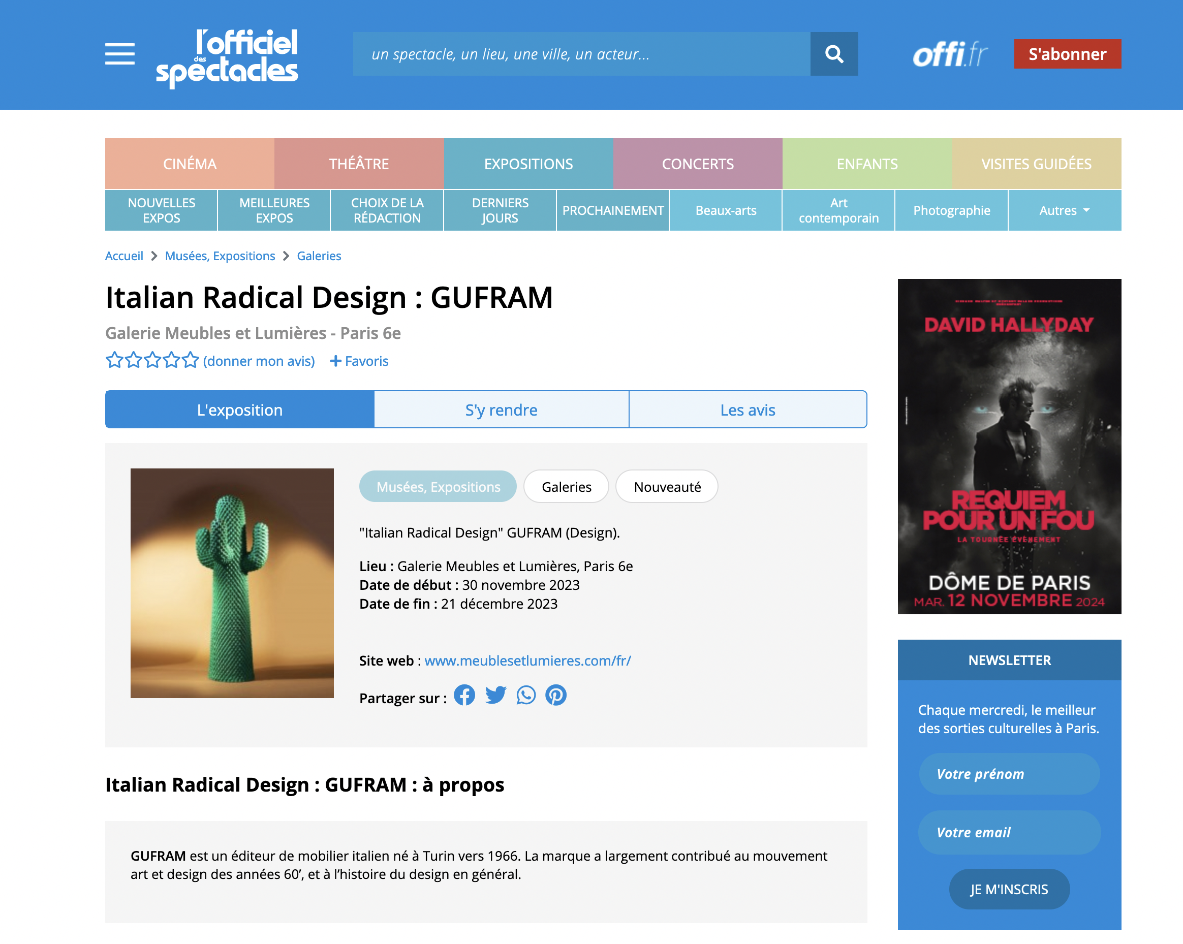Viewport: 1183px width, 944px height.
Task: Click the search magnifier button
Action: coord(833,54)
